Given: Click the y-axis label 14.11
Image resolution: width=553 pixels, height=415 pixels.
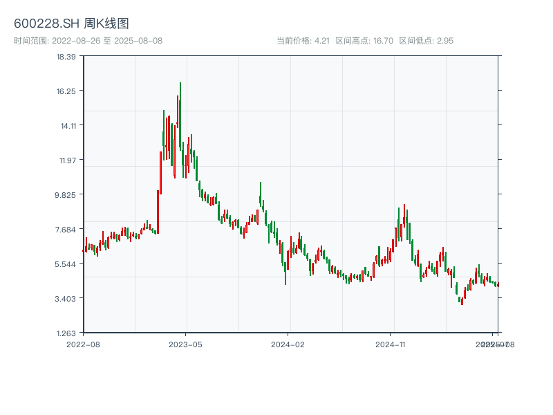Looking at the screenshot, I should (68, 126).
